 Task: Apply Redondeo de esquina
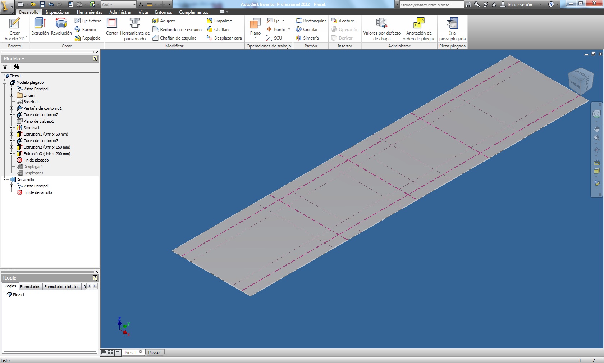click(177, 30)
